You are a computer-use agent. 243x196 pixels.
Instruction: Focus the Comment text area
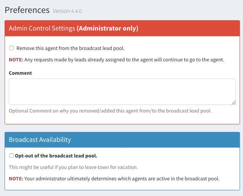122,92
